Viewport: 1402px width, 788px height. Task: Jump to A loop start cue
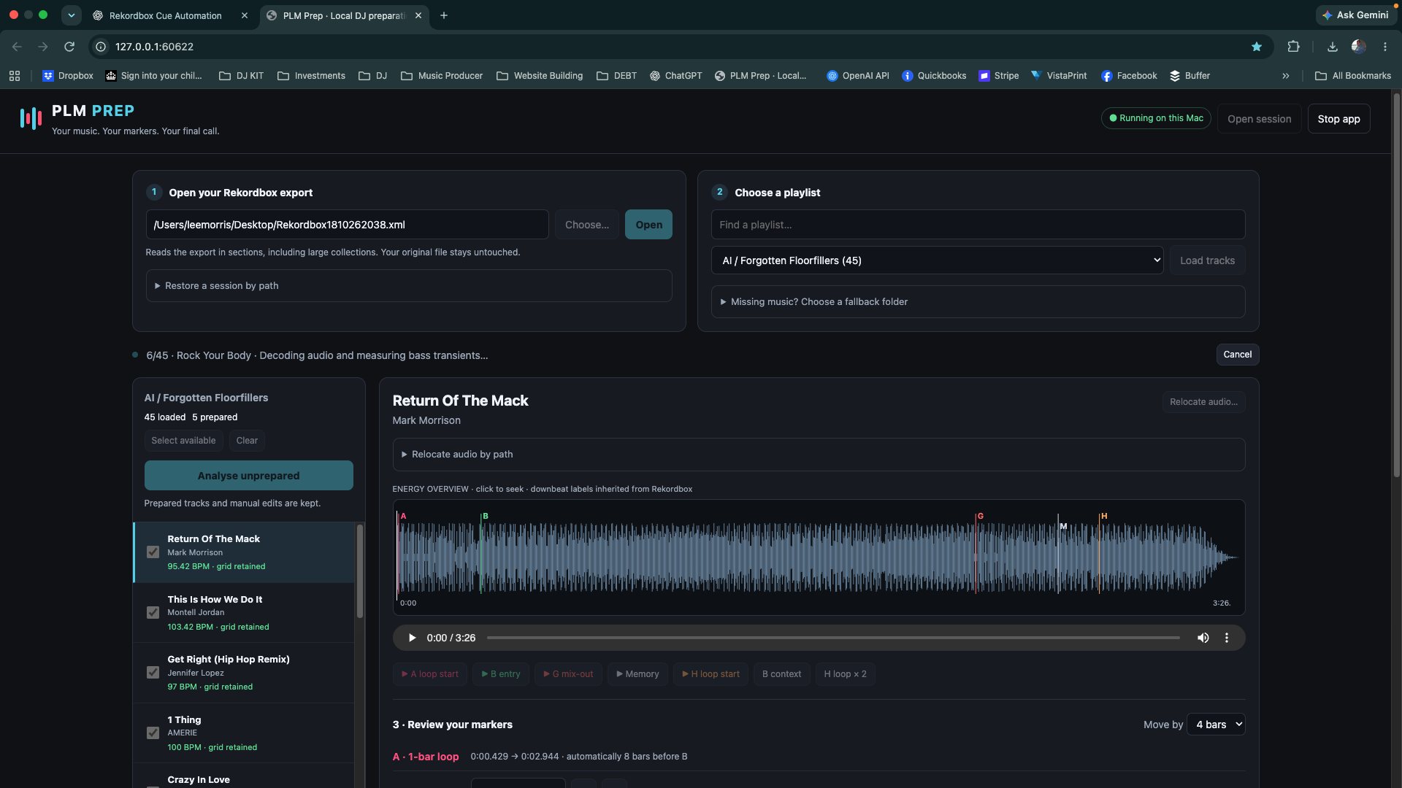(430, 674)
